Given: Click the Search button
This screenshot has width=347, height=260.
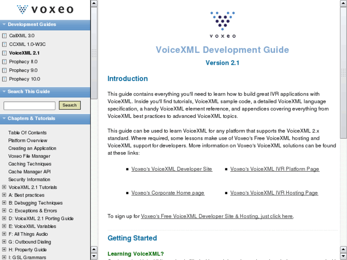Looking at the screenshot, I should click(70, 105).
